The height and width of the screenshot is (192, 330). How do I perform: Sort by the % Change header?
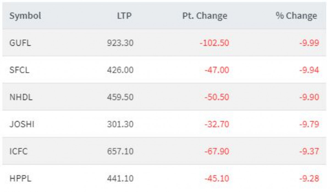click(296, 16)
